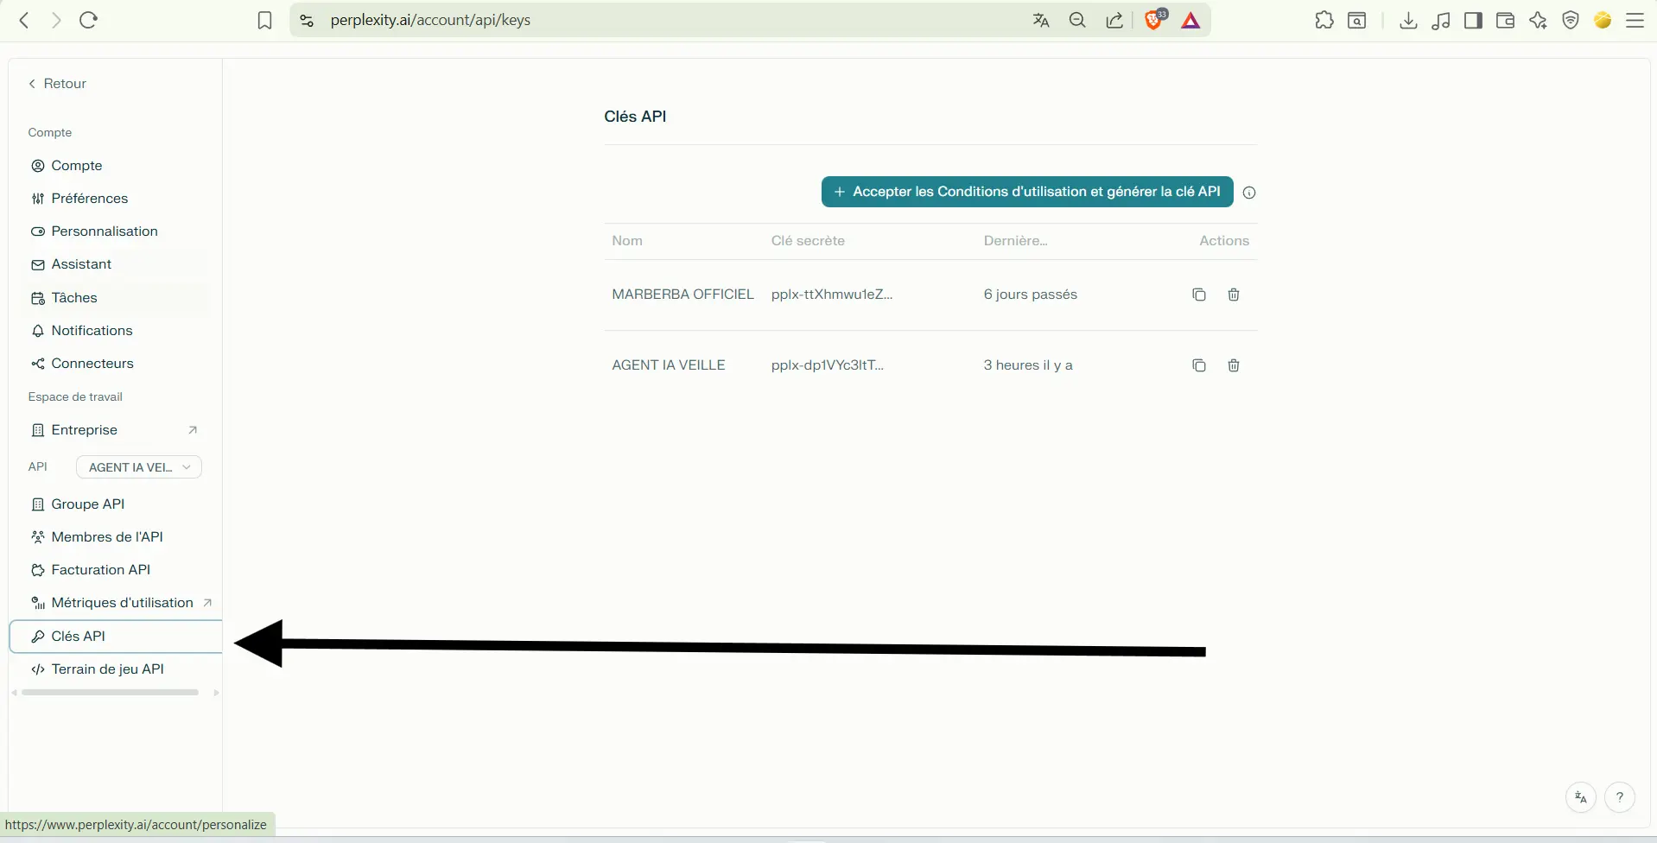
Task: Open the Brave Wallet icon
Action: click(1505, 20)
